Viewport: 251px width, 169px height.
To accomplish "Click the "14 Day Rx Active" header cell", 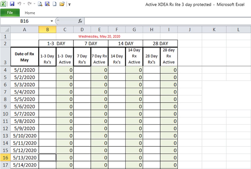I will tap(134, 57).
